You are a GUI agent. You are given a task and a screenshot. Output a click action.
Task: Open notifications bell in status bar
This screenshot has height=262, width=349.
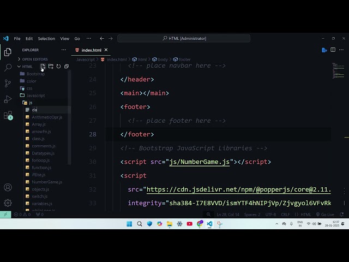(342, 215)
